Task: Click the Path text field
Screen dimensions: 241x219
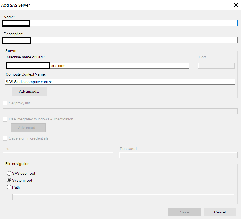Action: (124, 197)
